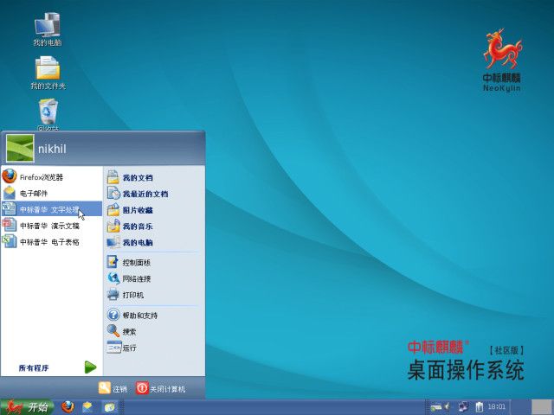Click the 注销 log off button
Image resolution: width=554 pixels, height=415 pixels.
(x=113, y=388)
